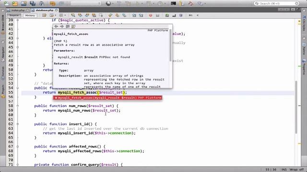Open the project configuration combo box
This screenshot has width=307, height=172.
point(85,3)
